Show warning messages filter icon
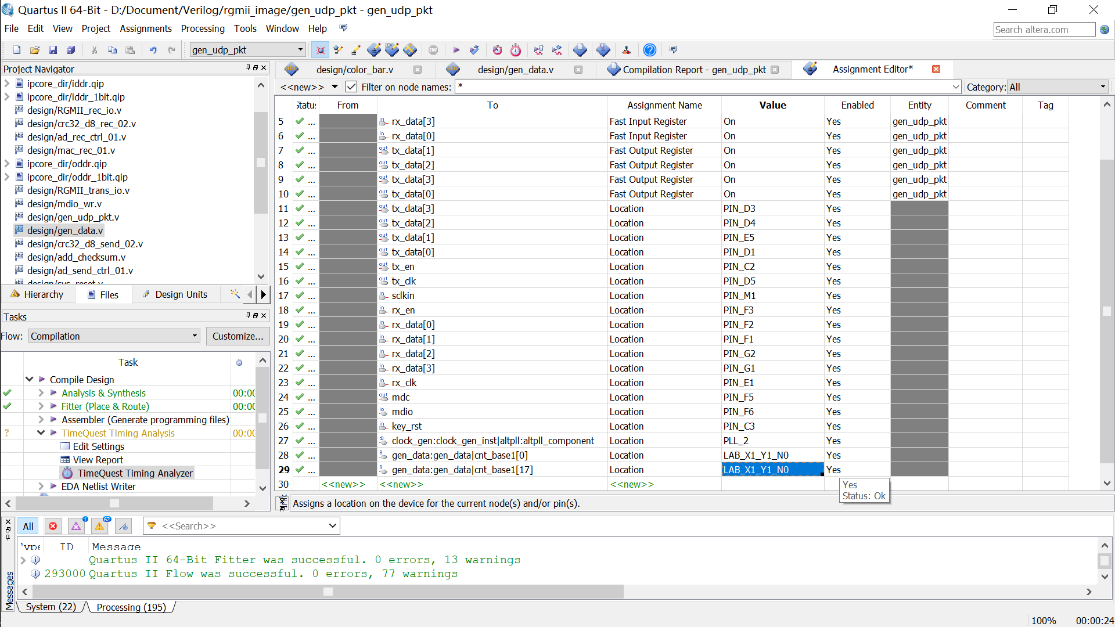 [99, 526]
